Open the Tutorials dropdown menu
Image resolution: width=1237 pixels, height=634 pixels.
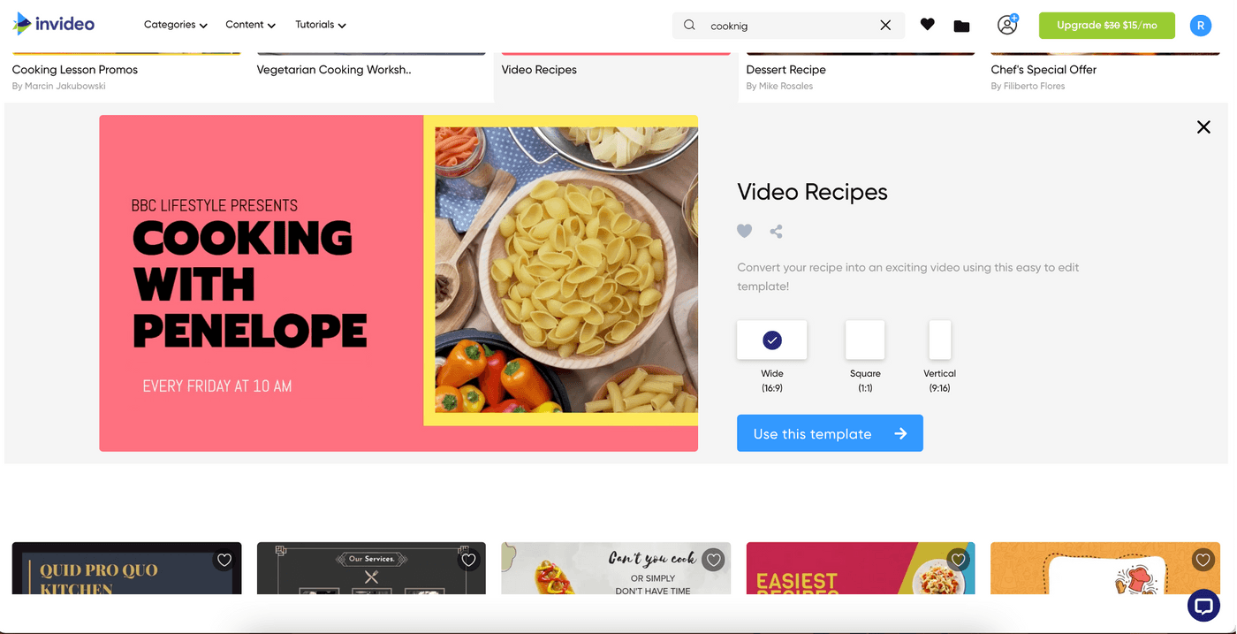coord(321,25)
